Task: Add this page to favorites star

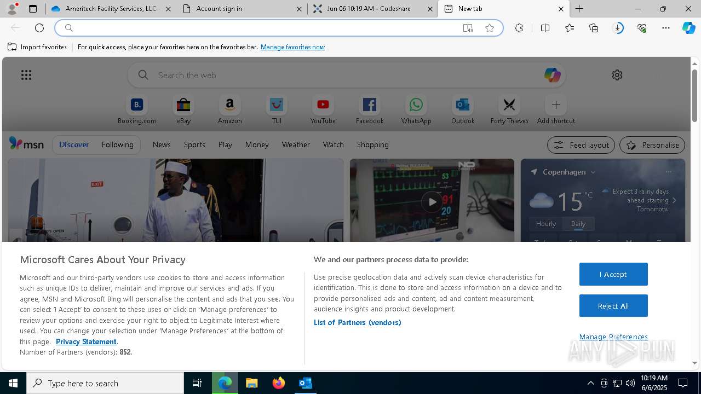Action: tap(490, 28)
